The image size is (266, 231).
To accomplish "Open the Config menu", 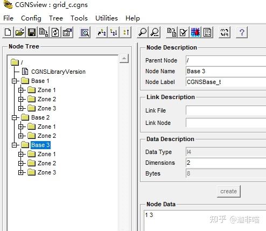I will [x=31, y=18].
